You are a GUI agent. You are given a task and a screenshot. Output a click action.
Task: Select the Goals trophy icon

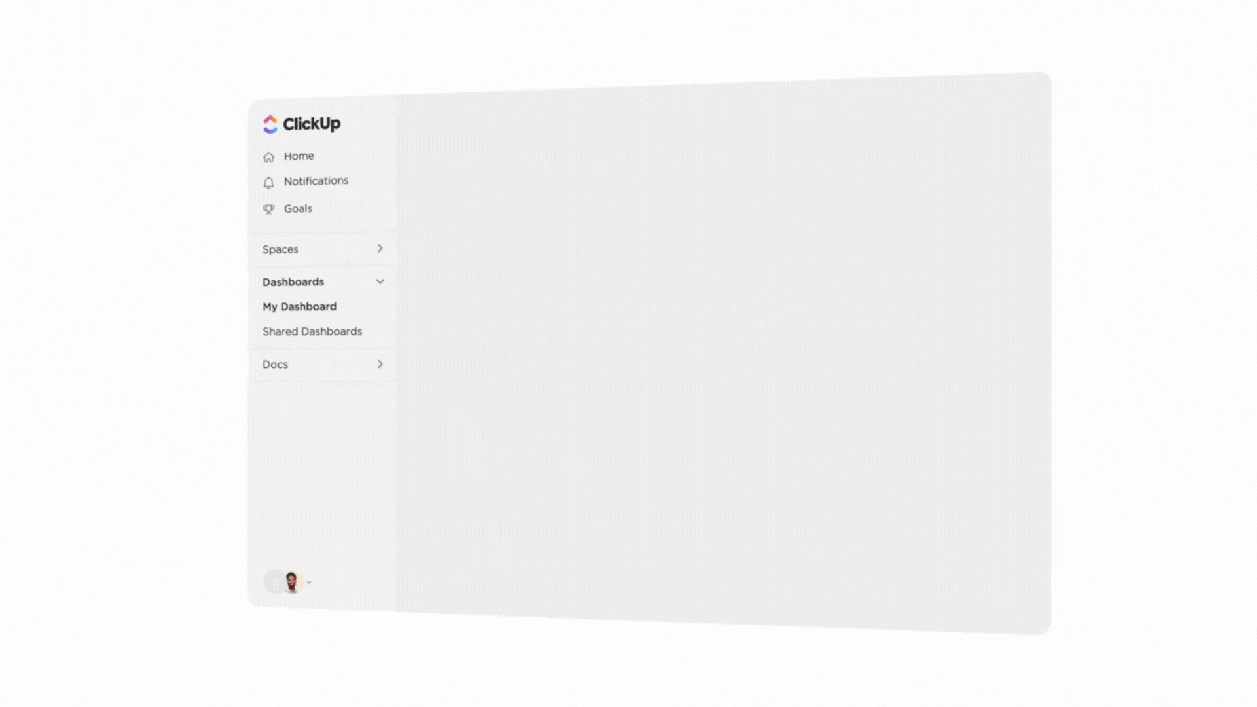268,208
